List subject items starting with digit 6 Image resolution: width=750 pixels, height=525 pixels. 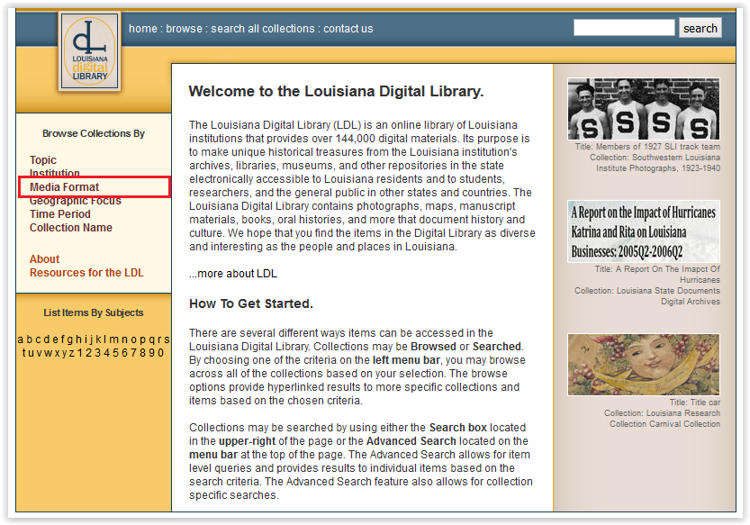(125, 353)
